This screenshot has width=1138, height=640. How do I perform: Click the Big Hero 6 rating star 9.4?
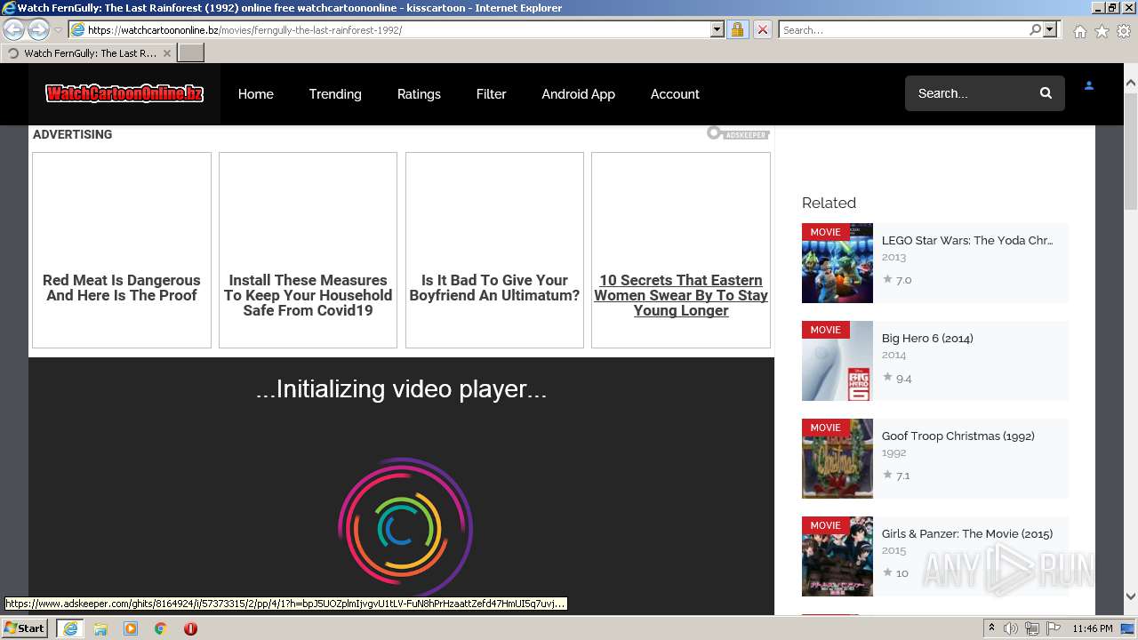point(887,377)
